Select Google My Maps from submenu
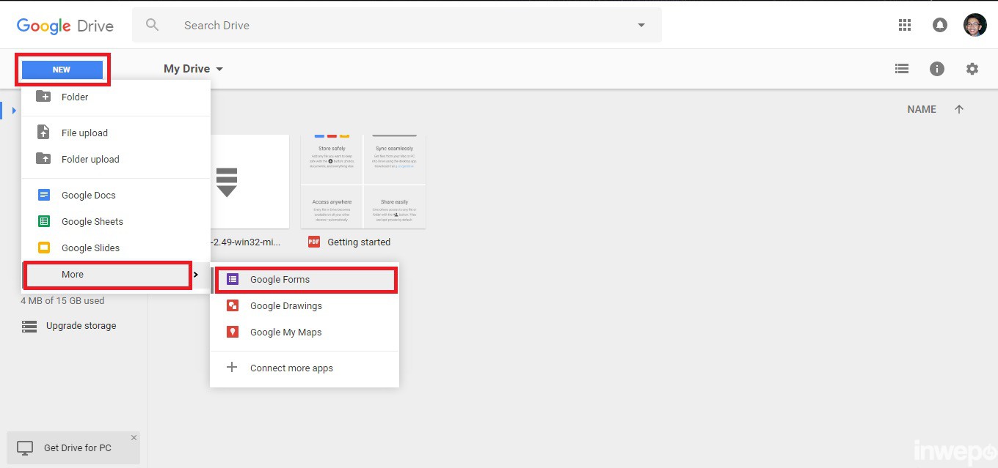Viewport: 998px width, 468px height. point(305,332)
